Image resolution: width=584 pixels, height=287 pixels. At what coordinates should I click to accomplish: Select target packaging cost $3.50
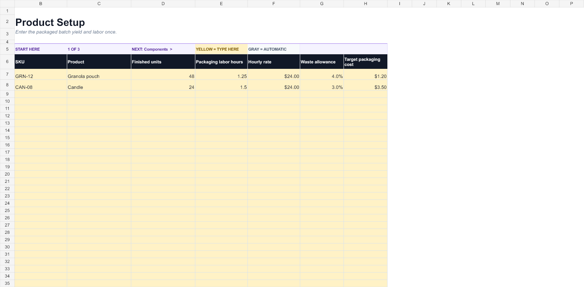[366, 85]
